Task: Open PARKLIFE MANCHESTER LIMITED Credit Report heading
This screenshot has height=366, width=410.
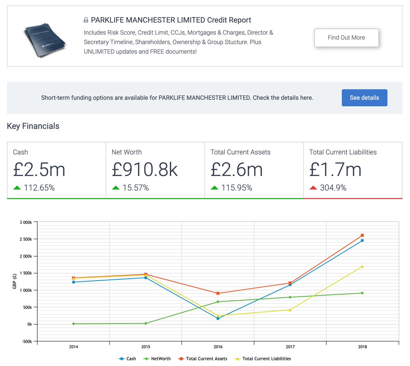Action: click(171, 20)
